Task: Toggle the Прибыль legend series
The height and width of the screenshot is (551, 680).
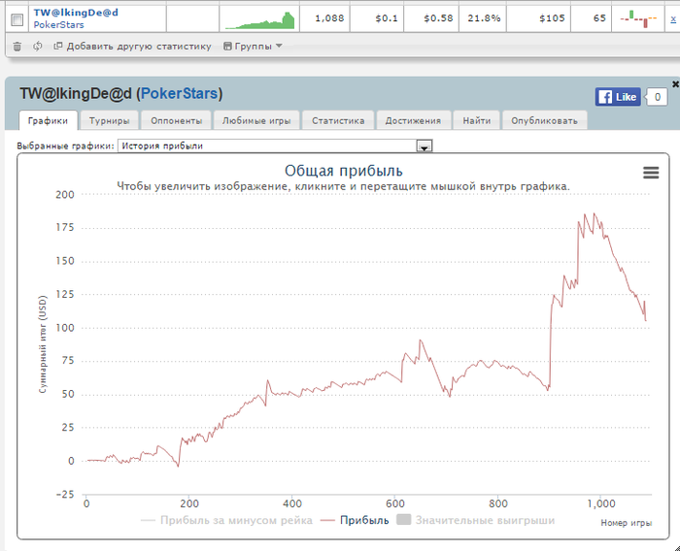Action: pyautogui.click(x=355, y=520)
